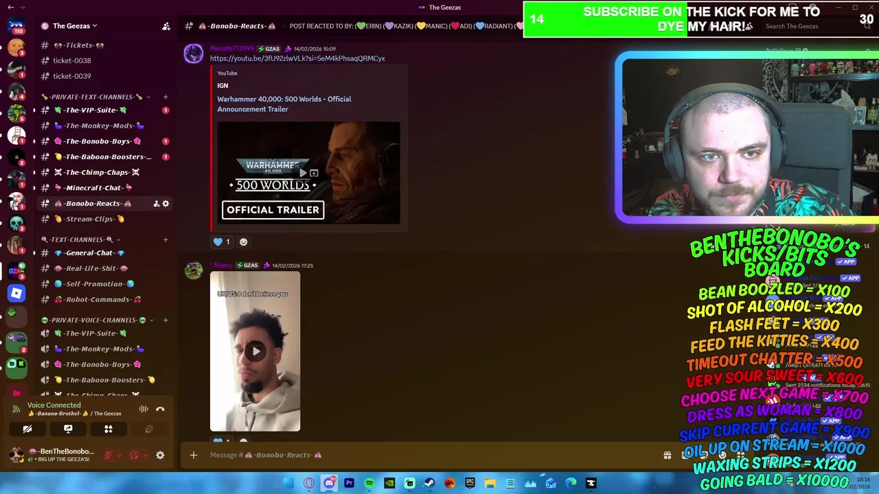
Task: Play the 'I don't believe you' video
Action: click(255, 351)
